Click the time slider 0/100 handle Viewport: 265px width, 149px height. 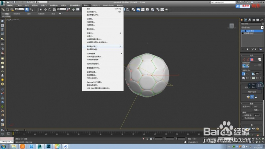tap(16, 130)
